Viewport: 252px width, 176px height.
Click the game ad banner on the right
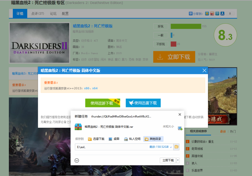(222, 96)
